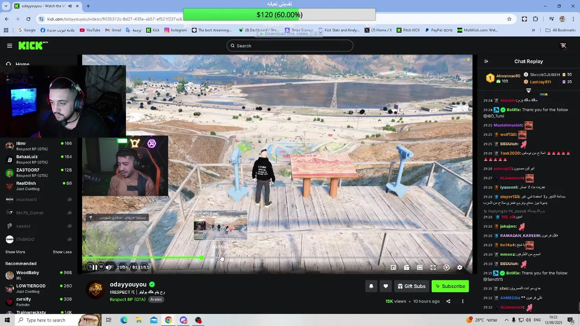
Task: Open the Chrome apps grid icon
Action: point(6,30)
